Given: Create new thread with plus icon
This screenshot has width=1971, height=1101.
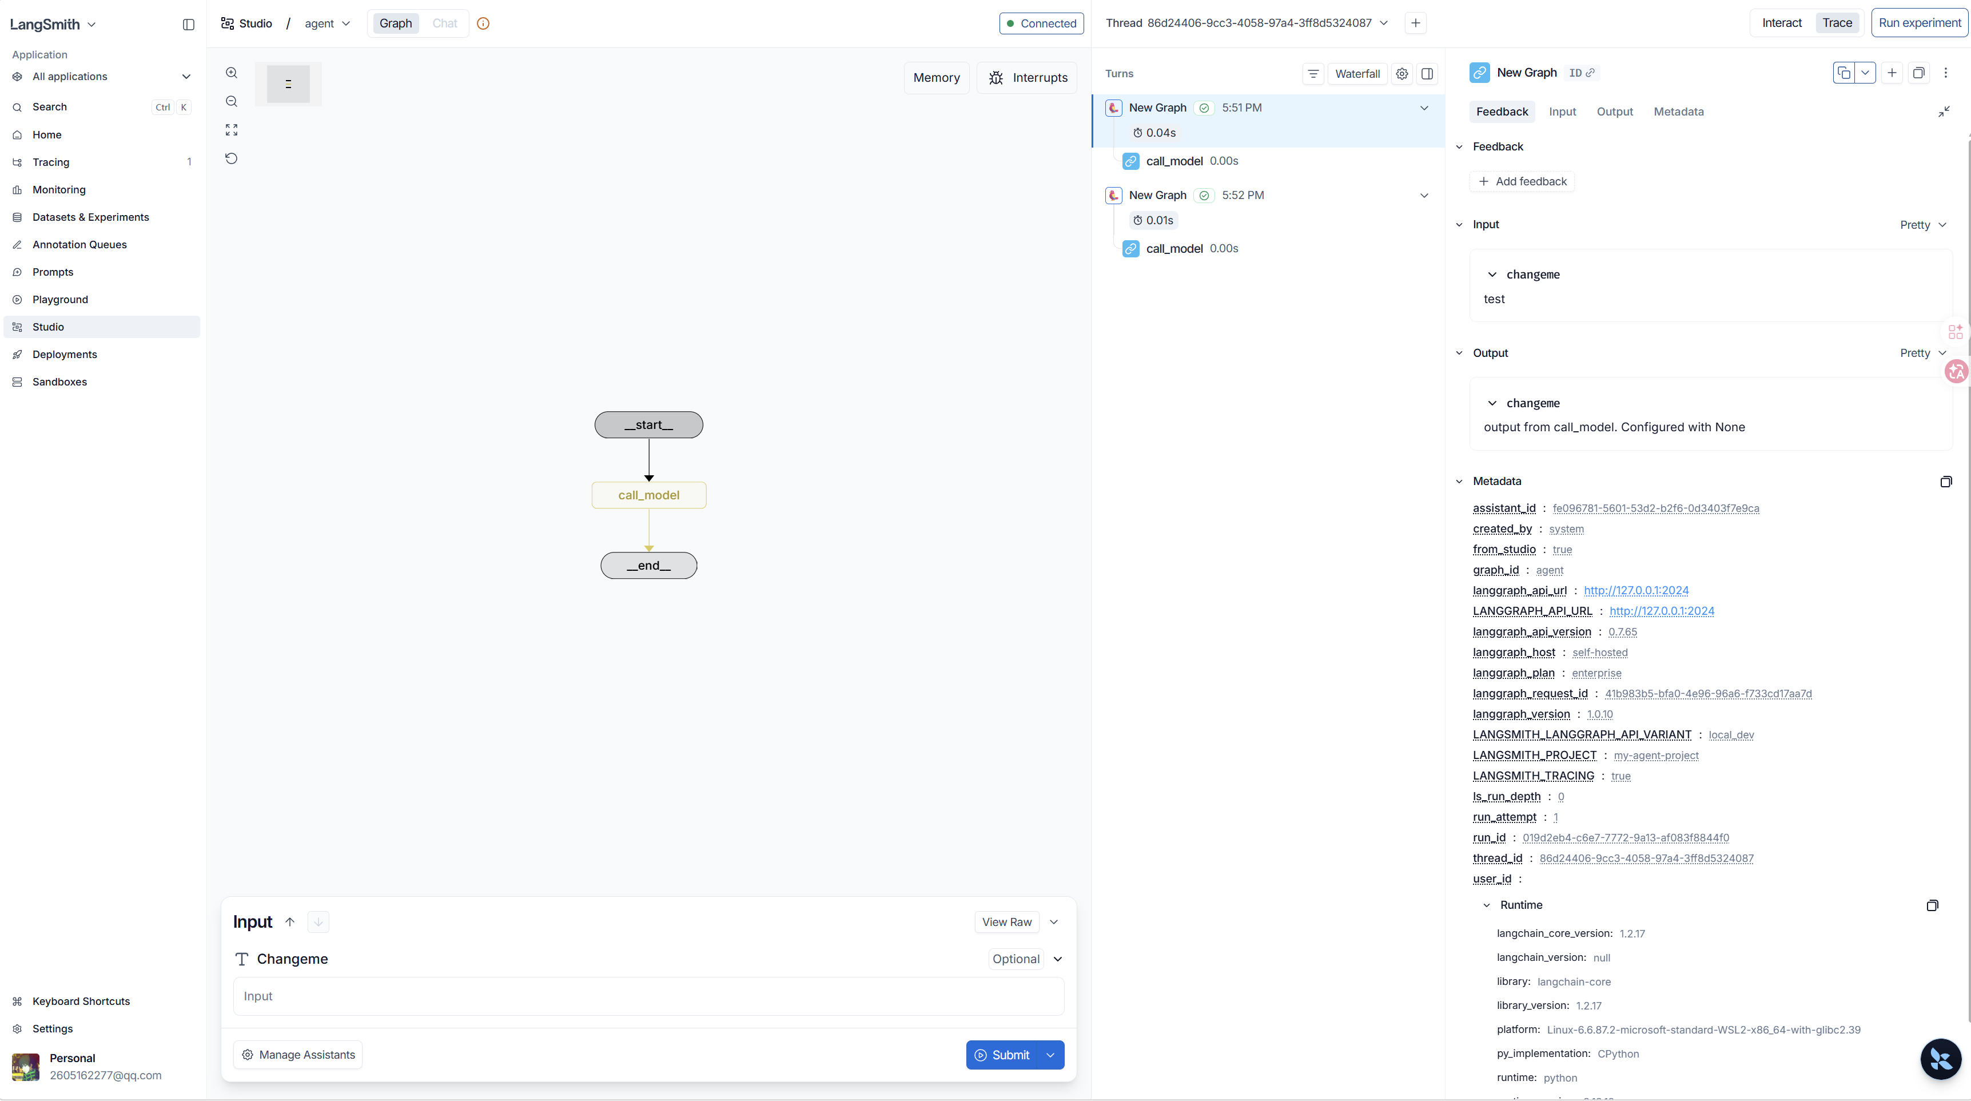Looking at the screenshot, I should pyautogui.click(x=1416, y=23).
